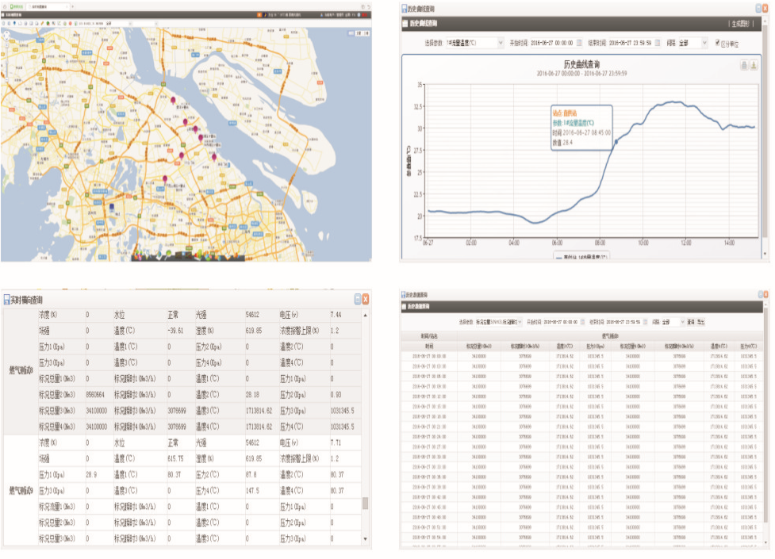The width and height of the screenshot is (775, 559).
Task: Click the voltage value 7.44
Action: [x=336, y=314]
